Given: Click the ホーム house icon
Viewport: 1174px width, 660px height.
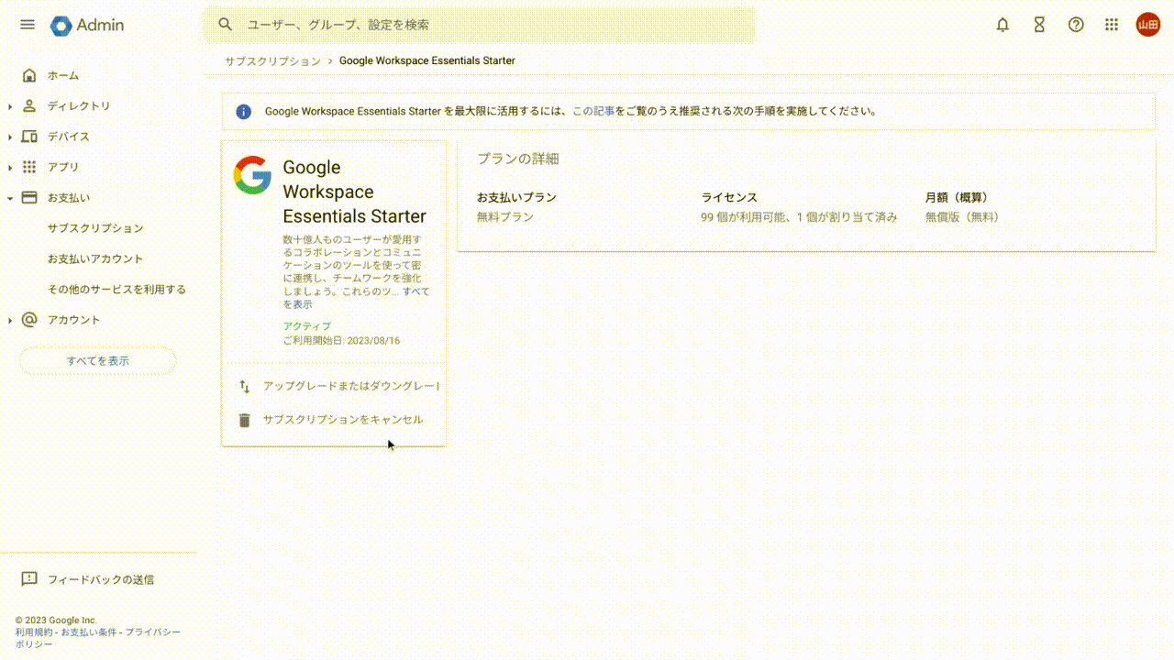Looking at the screenshot, I should pyautogui.click(x=29, y=75).
